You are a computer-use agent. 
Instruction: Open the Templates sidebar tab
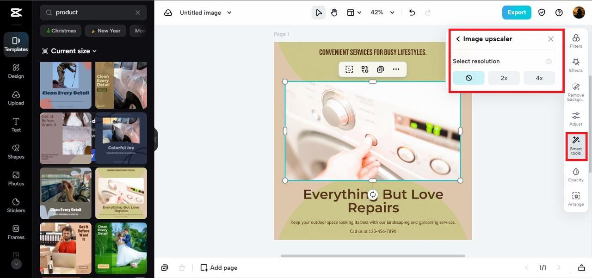point(16,44)
